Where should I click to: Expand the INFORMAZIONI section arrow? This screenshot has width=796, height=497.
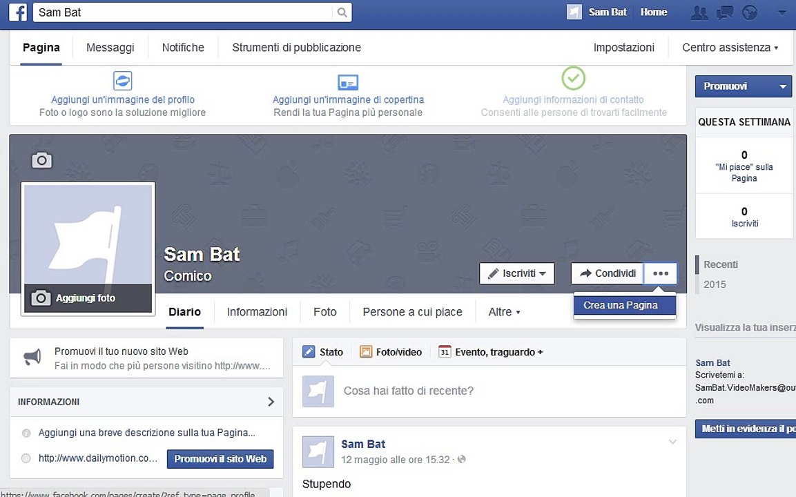click(x=271, y=402)
